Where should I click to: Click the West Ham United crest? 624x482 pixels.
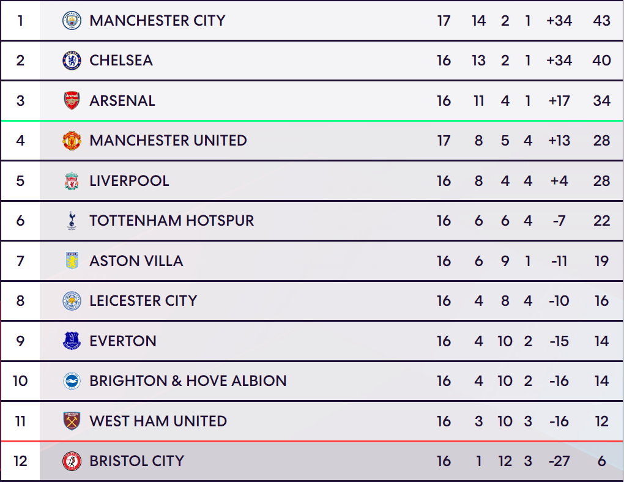click(72, 421)
